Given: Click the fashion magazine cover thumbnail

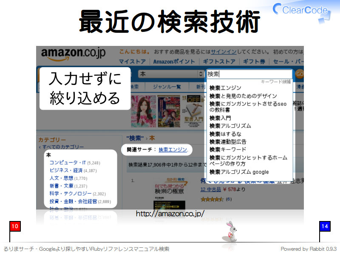Looking at the screenshot, I should [x=144, y=111].
